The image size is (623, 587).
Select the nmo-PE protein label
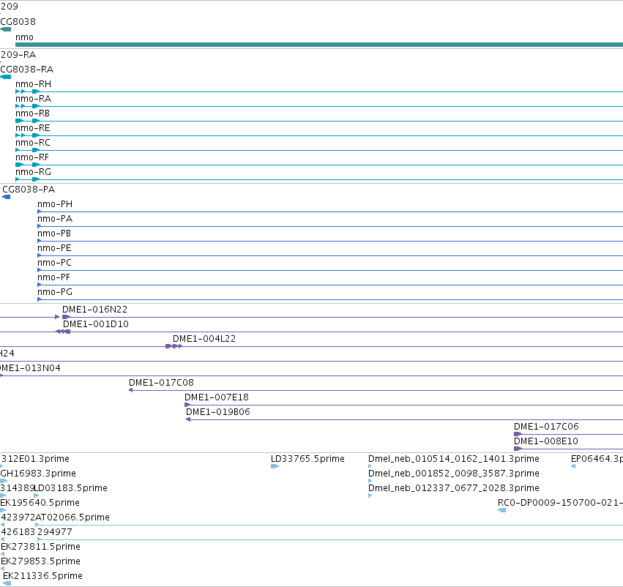(x=54, y=248)
